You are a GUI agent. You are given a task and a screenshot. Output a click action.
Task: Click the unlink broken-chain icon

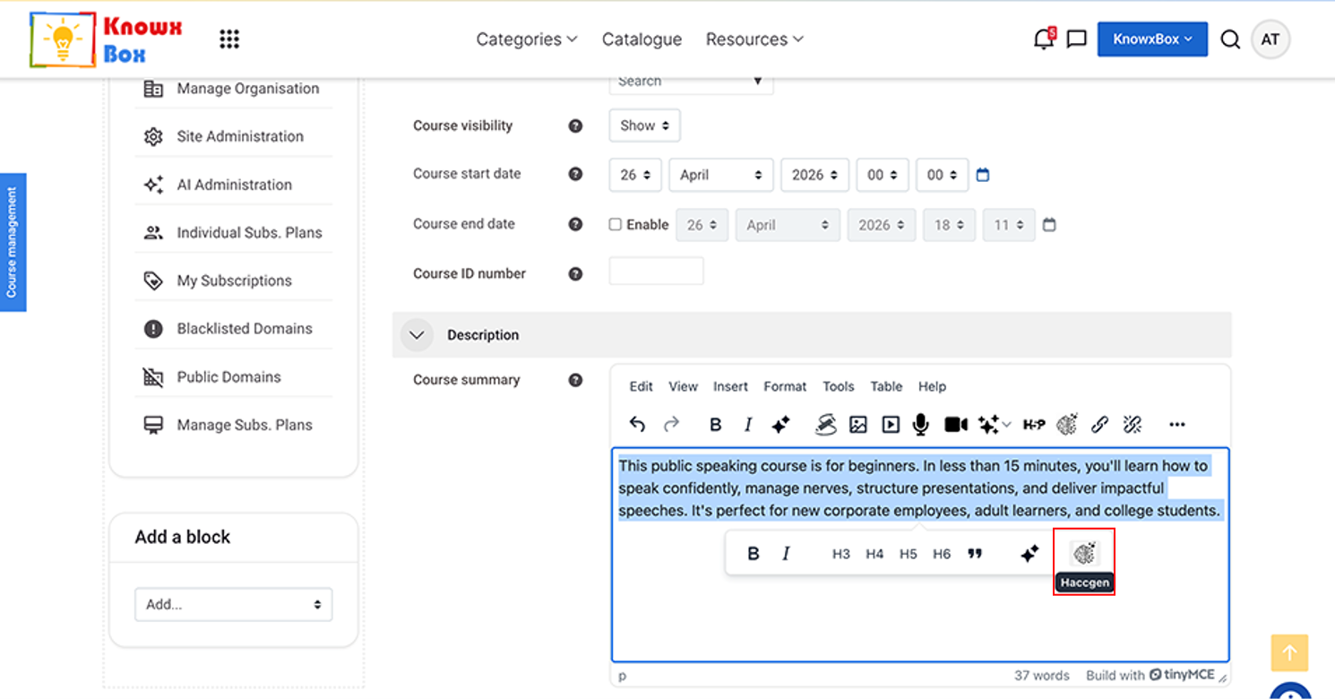point(1133,425)
